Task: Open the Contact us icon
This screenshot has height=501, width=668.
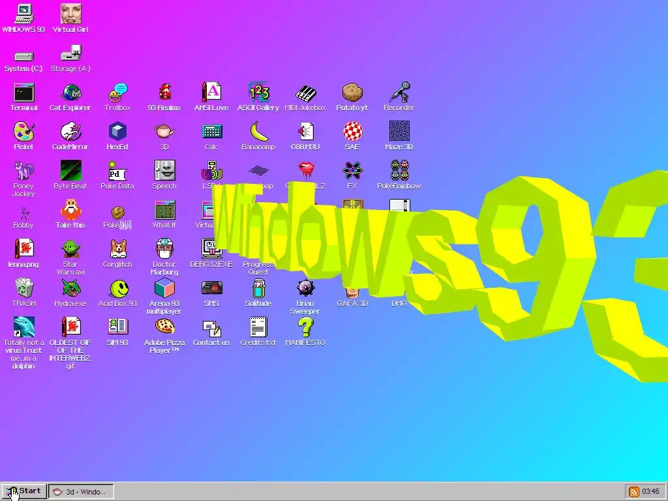Action: click(x=211, y=328)
